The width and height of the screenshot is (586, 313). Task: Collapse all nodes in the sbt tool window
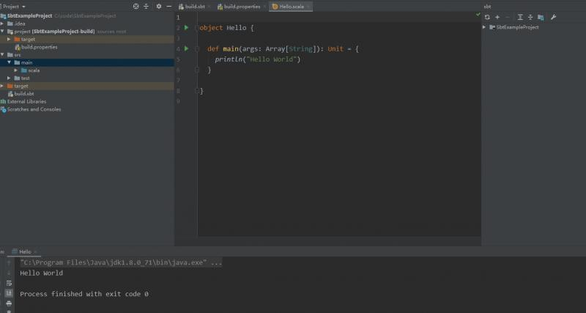click(530, 17)
